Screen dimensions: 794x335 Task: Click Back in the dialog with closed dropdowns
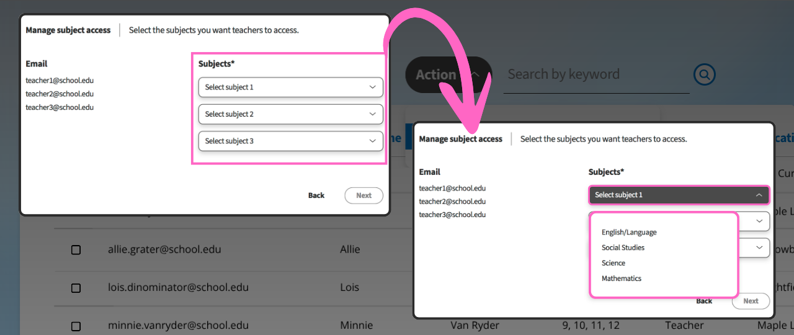pos(316,195)
